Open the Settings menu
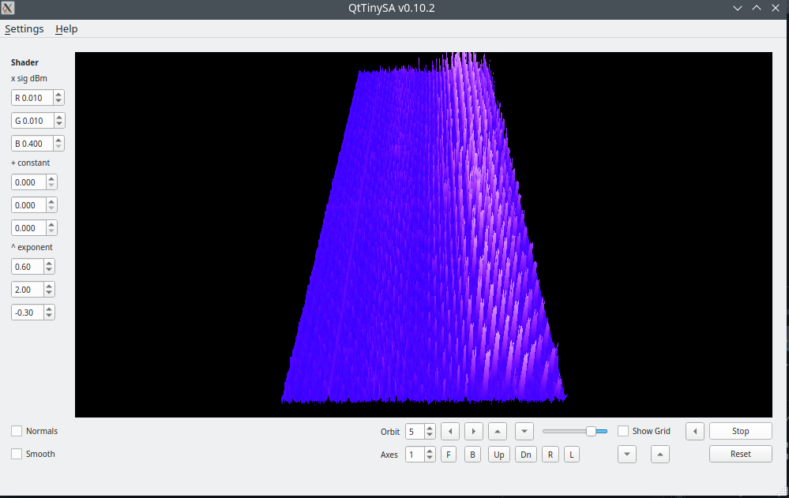This screenshot has width=789, height=498. [24, 28]
